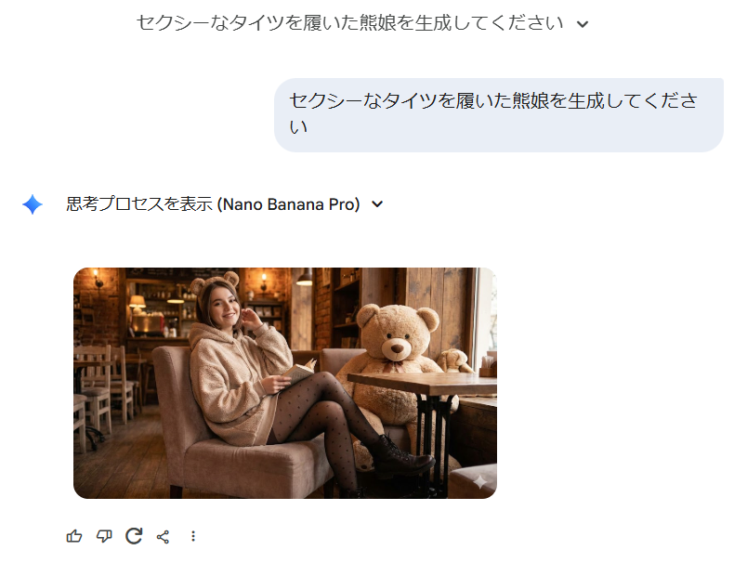The width and height of the screenshot is (747, 576).
Task: Give the response a thumbs up
Action: click(x=73, y=536)
